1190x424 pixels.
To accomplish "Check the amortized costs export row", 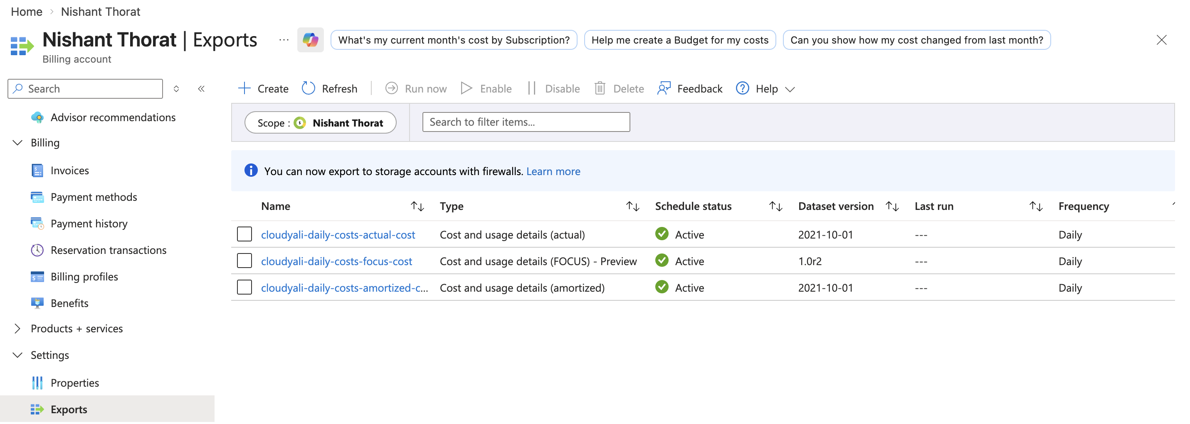I will (x=244, y=287).
